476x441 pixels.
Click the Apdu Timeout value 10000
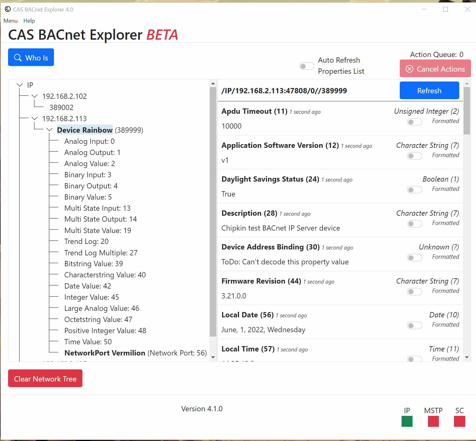[231, 126]
